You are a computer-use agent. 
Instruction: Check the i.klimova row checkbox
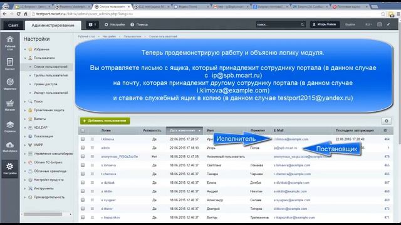(x=83, y=139)
